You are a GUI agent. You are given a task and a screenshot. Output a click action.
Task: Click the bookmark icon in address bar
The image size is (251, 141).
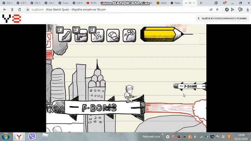pos(217,9)
